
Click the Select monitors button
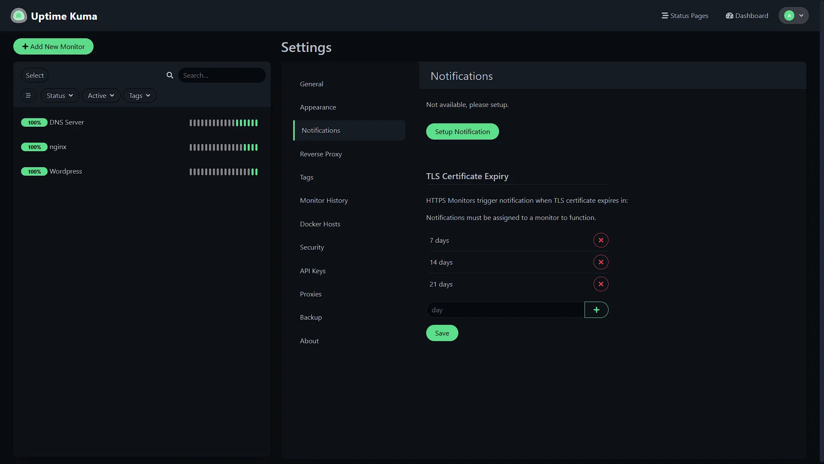pyautogui.click(x=35, y=75)
